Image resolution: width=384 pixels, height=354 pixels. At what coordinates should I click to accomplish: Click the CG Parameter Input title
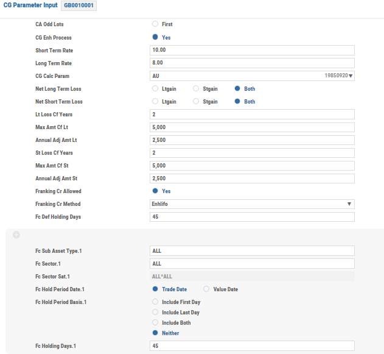(x=30, y=5)
